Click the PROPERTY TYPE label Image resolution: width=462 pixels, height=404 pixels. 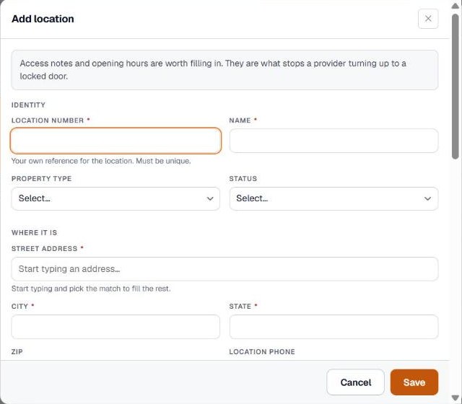[42, 179]
